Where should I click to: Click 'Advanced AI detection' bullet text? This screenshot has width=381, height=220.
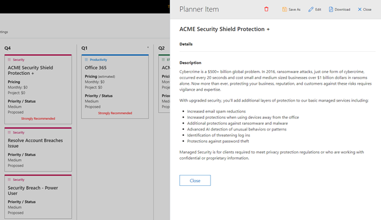pos(237,129)
